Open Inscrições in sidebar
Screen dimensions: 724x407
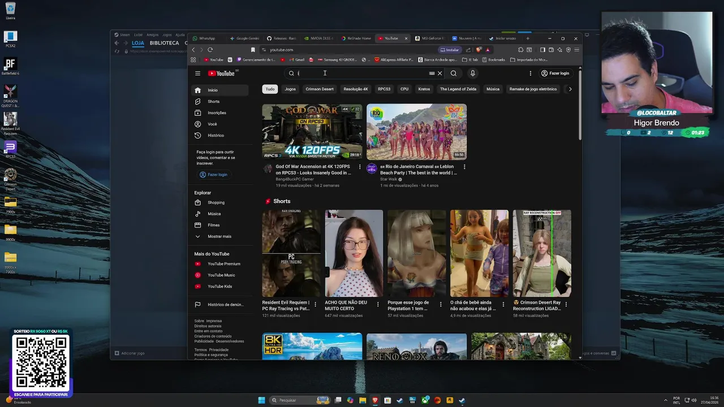[219, 113]
